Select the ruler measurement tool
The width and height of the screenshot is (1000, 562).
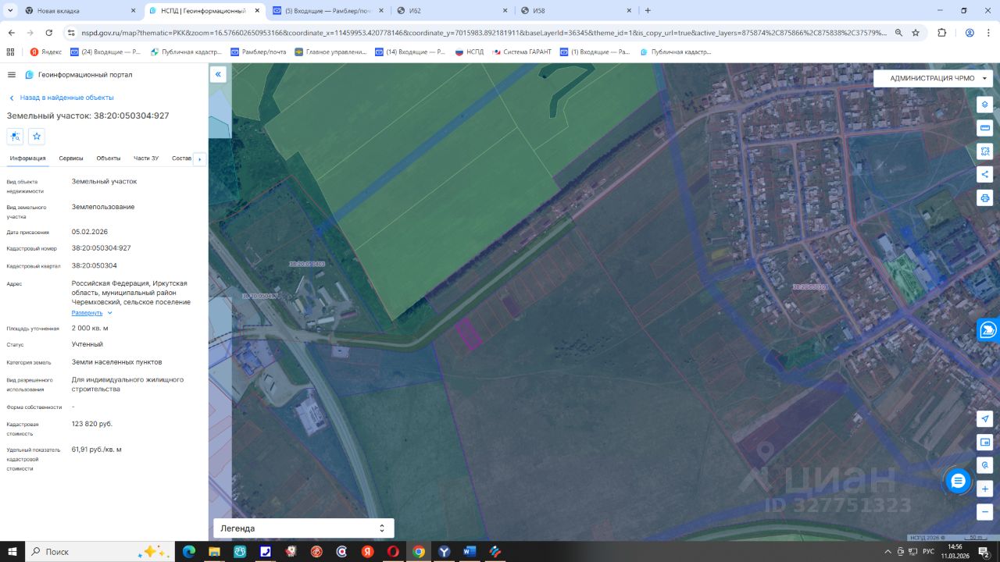[x=984, y=128]
